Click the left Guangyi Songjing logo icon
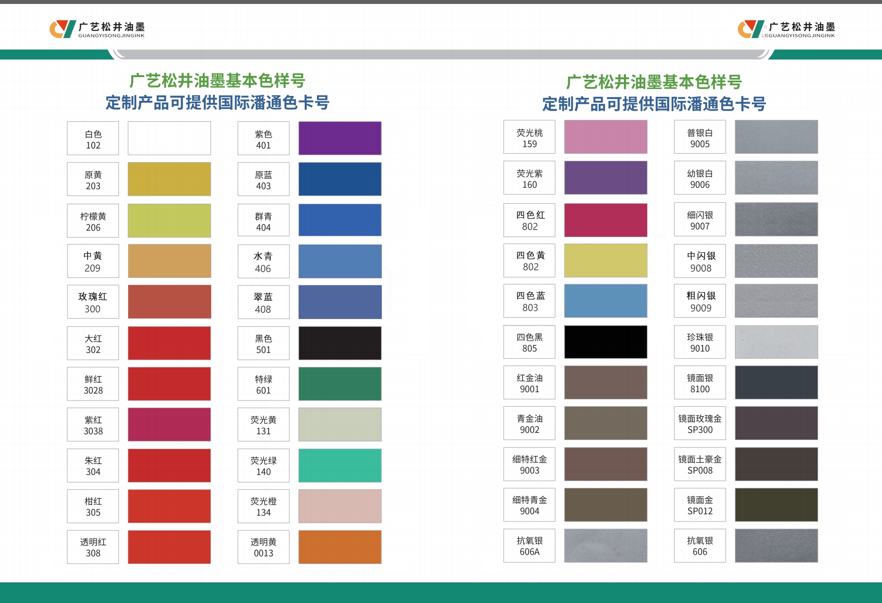 tap(63, 29)
